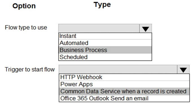Expand the Trigger to start flow dropdown arrow
Screen dimensions: 191x104
183,69
